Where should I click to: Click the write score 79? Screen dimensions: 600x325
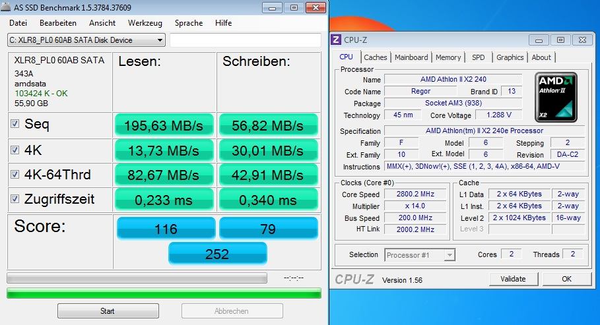268,229
